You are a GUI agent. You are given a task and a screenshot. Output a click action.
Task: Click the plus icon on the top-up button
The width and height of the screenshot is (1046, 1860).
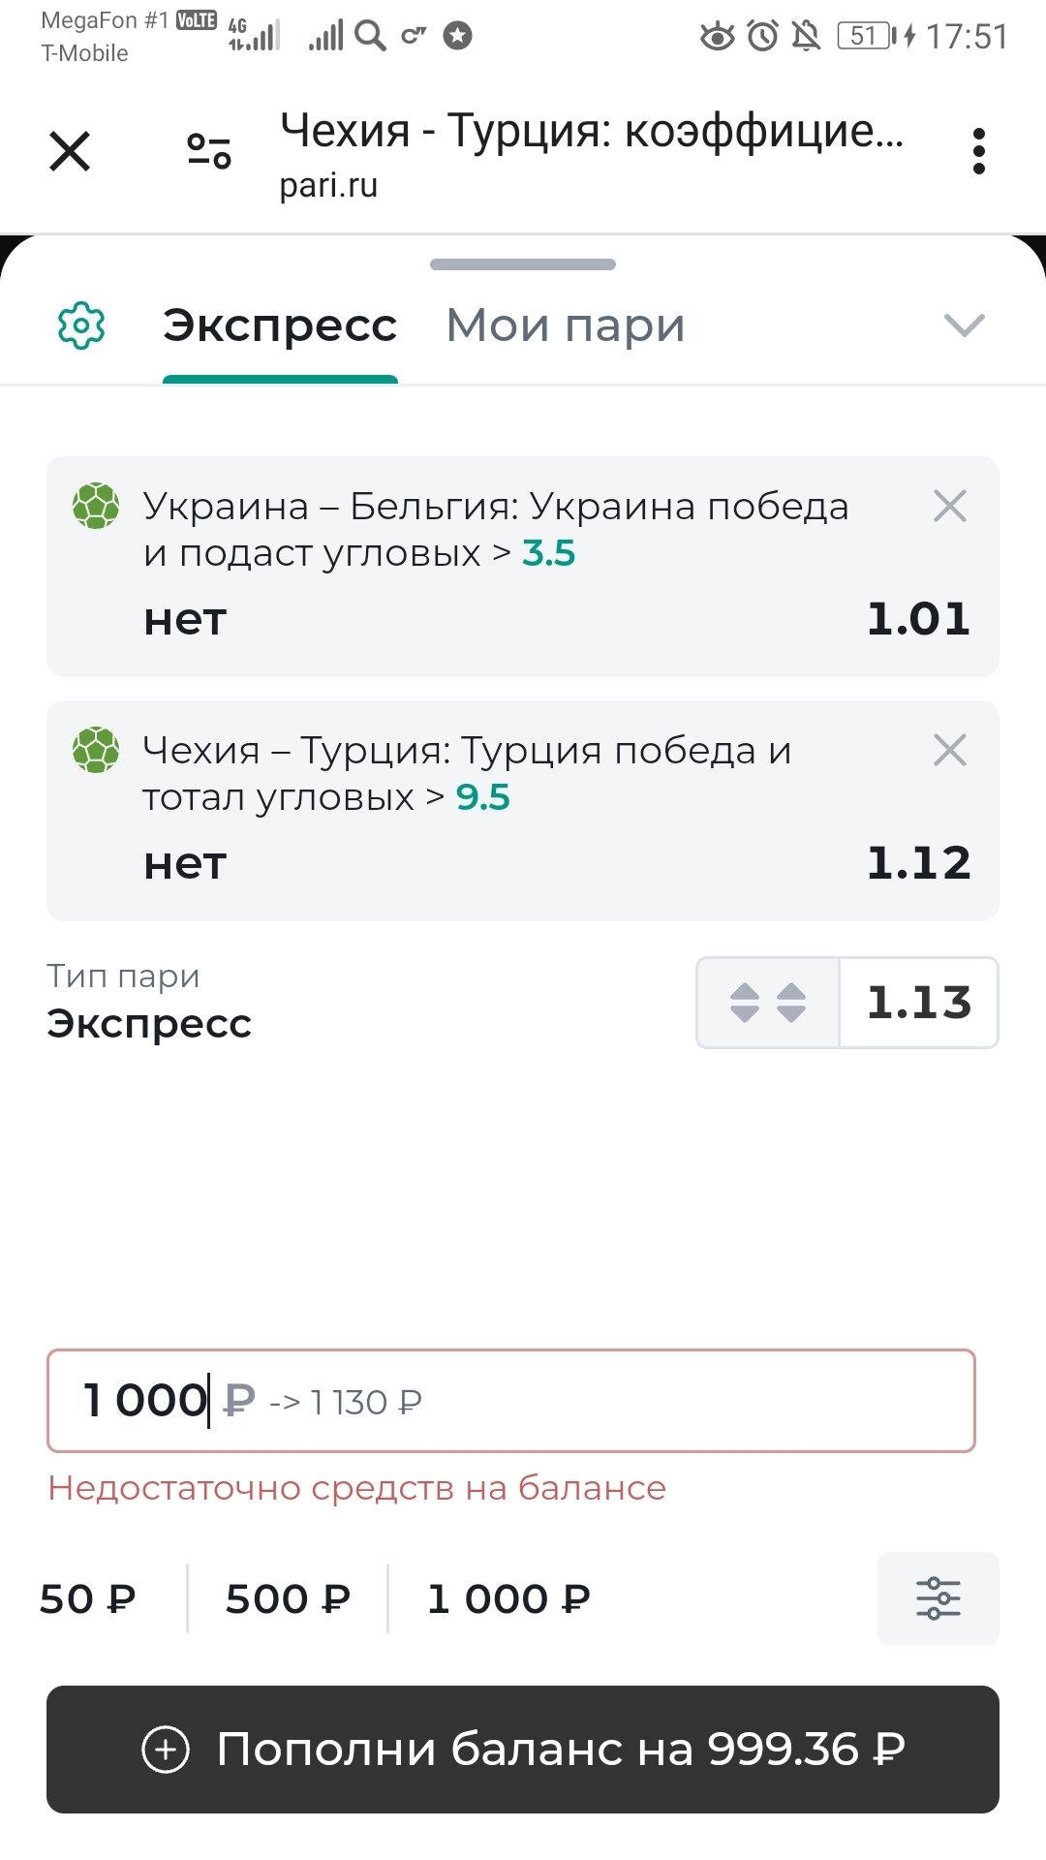[x=166, y=1750]
